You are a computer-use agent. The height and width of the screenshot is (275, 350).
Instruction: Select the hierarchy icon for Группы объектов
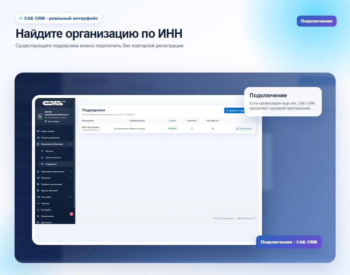tap(42, 157)
